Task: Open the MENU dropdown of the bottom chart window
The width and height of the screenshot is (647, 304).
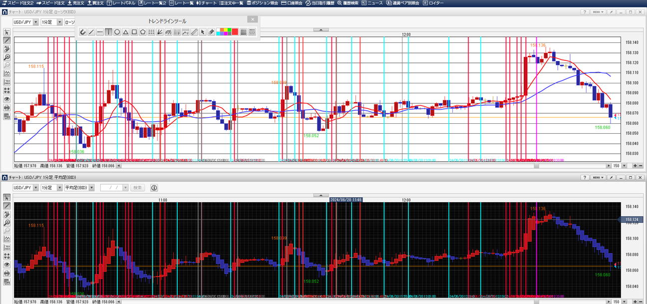Action: click(x=598, y=178)
